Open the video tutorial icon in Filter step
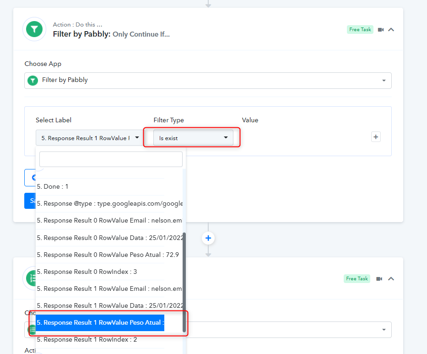427x354 pixels. pos(381,30)
